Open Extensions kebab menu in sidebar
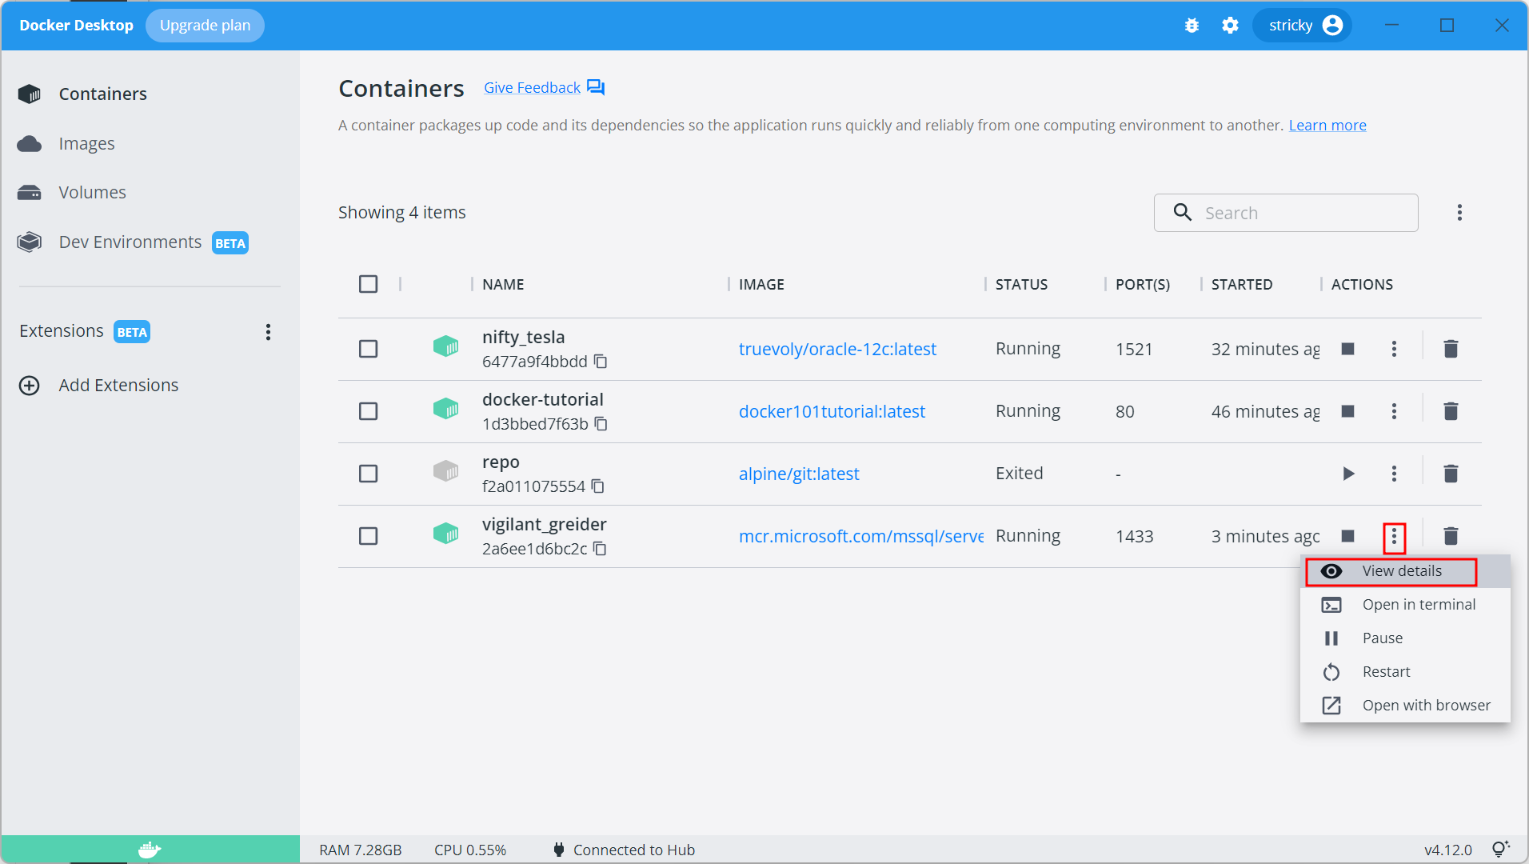Screen dimensions: 1529x864 [269, 332]
